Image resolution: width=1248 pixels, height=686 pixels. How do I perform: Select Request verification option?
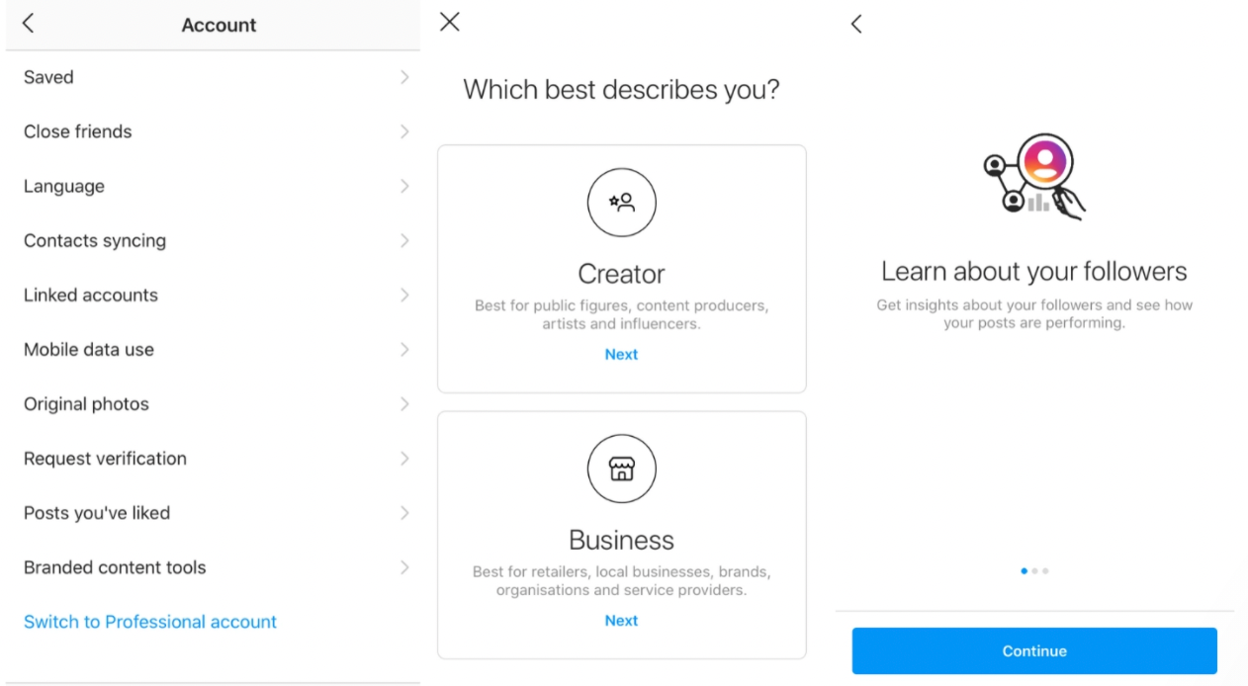tap(213, 458)
